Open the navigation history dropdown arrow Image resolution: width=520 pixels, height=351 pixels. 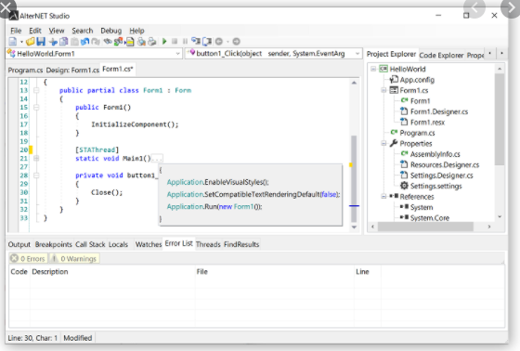[x=227, y=42]
